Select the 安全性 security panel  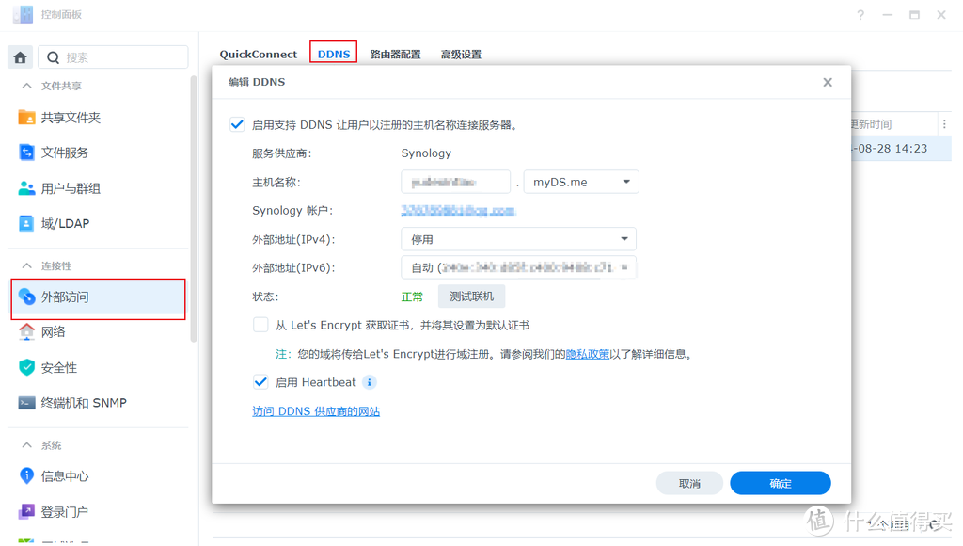[59, 367]
